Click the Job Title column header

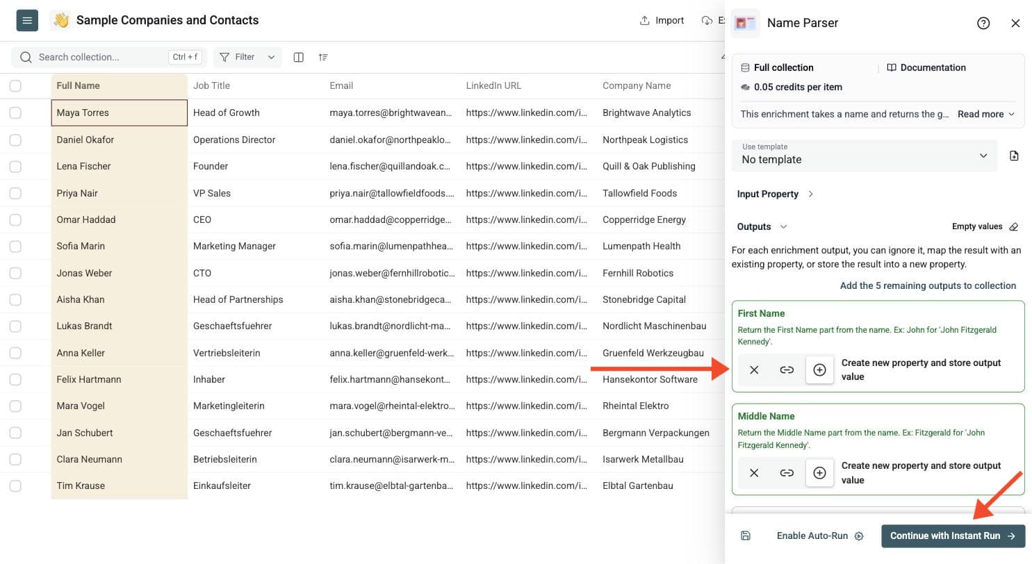[256, 85]
